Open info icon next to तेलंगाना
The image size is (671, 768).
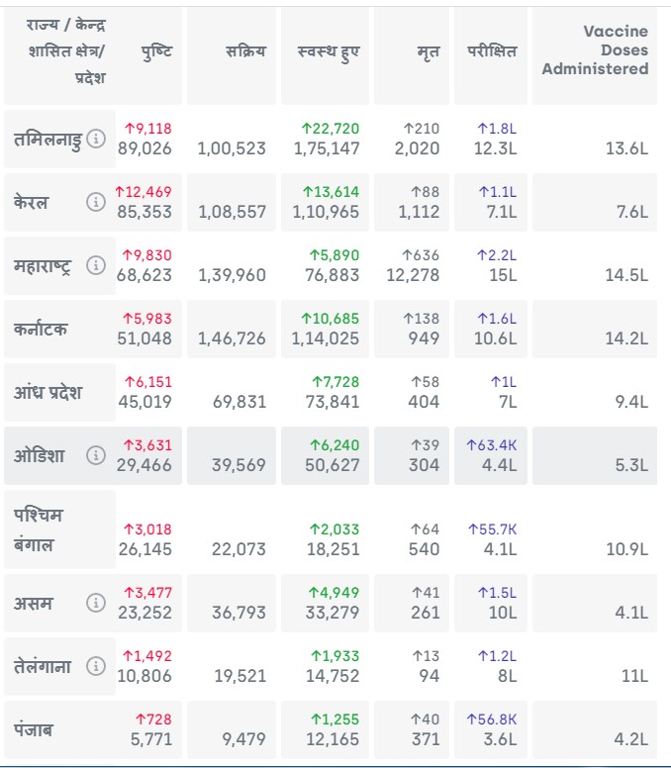pos(96,666)
